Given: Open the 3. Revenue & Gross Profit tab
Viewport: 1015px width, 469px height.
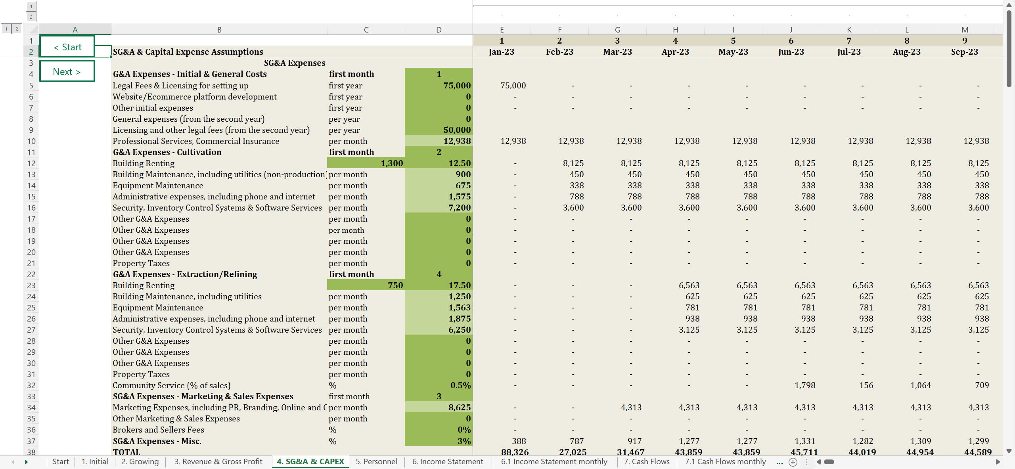Looking at the screenshot, I should click(x=218, y=461).
